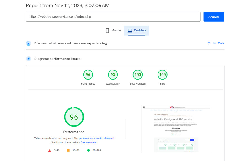Open the performance score is calculated link
The height and width of the screenshot is (161, 248).
click(x=96, y=138)
